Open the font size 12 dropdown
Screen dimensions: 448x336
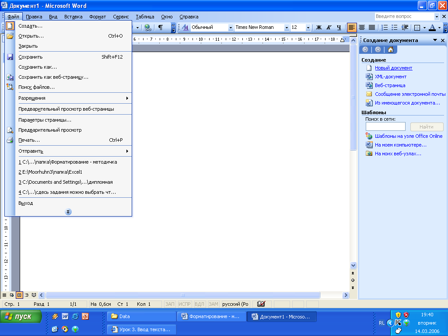[308, 28]
